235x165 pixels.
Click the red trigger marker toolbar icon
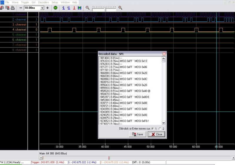coord(74,8)
